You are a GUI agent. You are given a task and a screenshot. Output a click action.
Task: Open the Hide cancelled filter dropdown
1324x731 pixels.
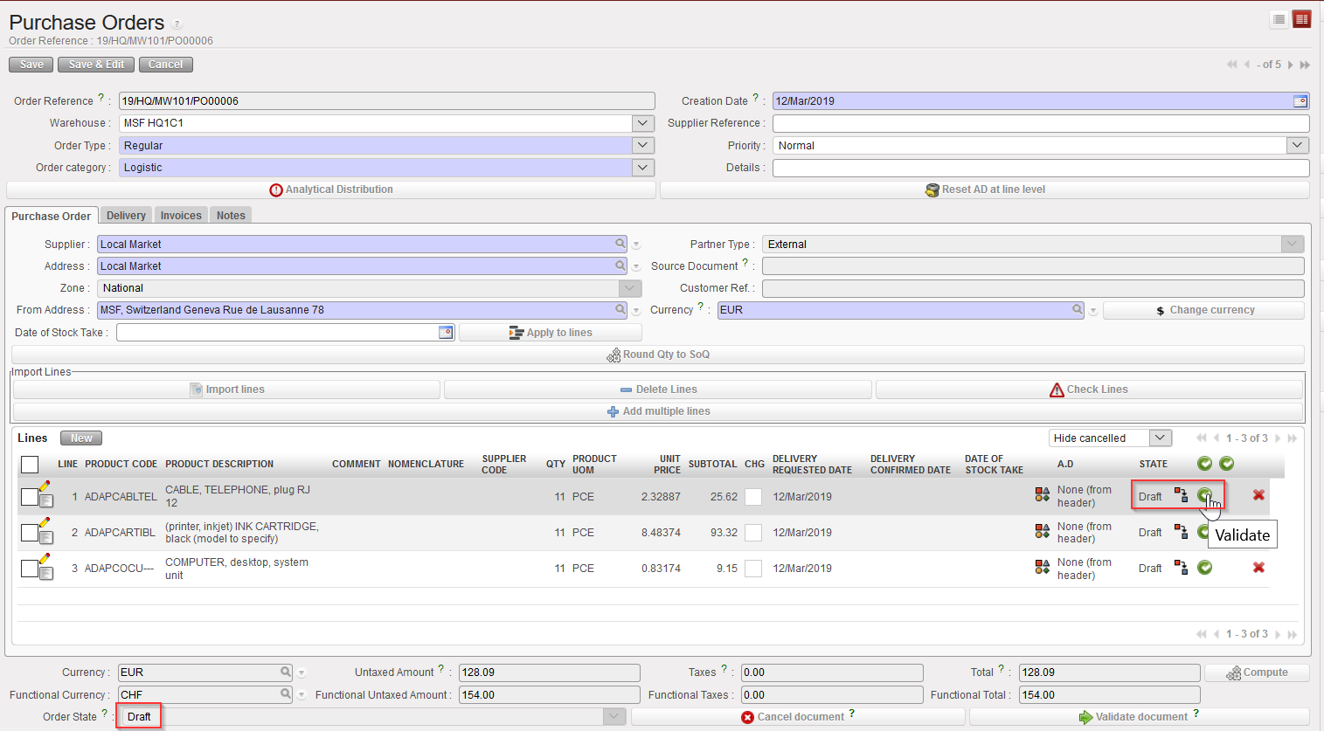[1160, 438]
